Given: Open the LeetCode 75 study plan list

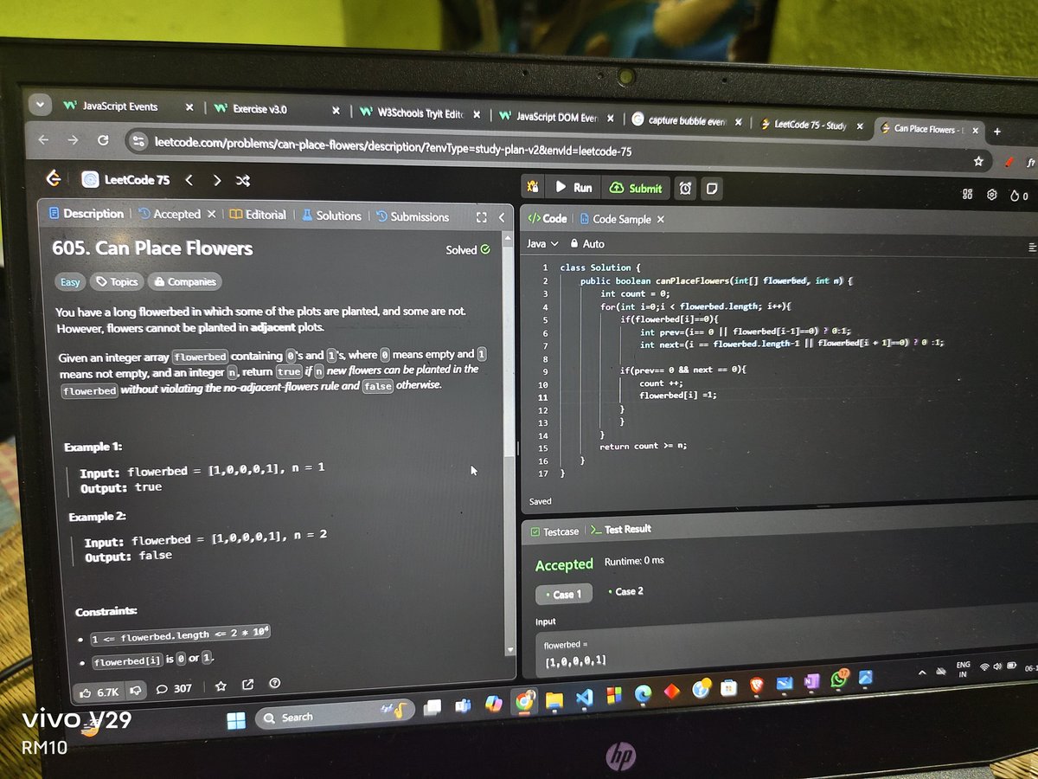Looking at the screenshot, I should 126,180.
